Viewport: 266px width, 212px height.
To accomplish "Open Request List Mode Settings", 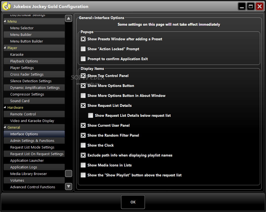I will [34, 147].
